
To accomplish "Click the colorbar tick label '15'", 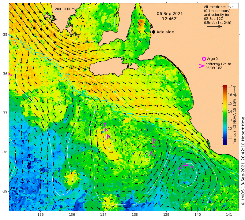I will [230, 103].
